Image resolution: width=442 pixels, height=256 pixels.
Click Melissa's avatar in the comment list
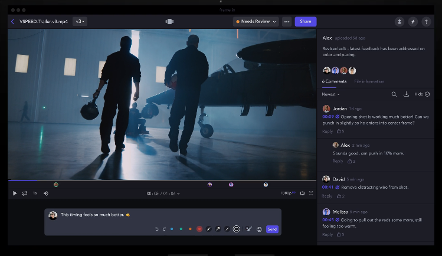coord(326,212)
